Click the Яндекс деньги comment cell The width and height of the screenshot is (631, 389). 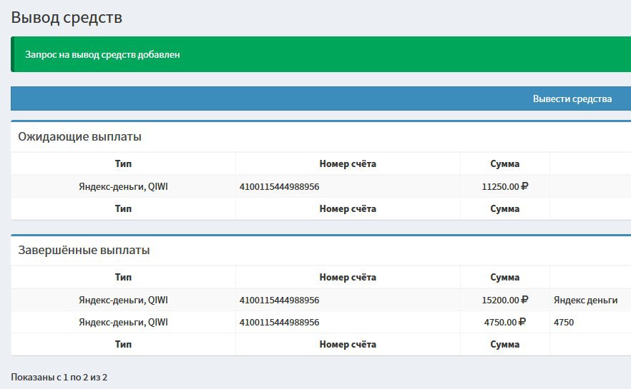click(585, 300)
